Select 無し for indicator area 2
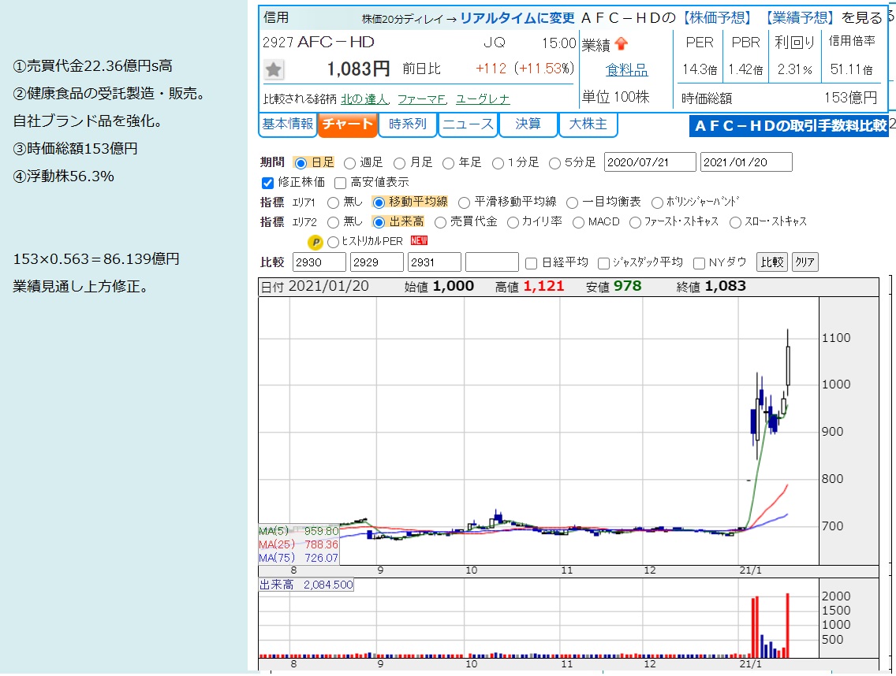896x676 pixels. 333,223
